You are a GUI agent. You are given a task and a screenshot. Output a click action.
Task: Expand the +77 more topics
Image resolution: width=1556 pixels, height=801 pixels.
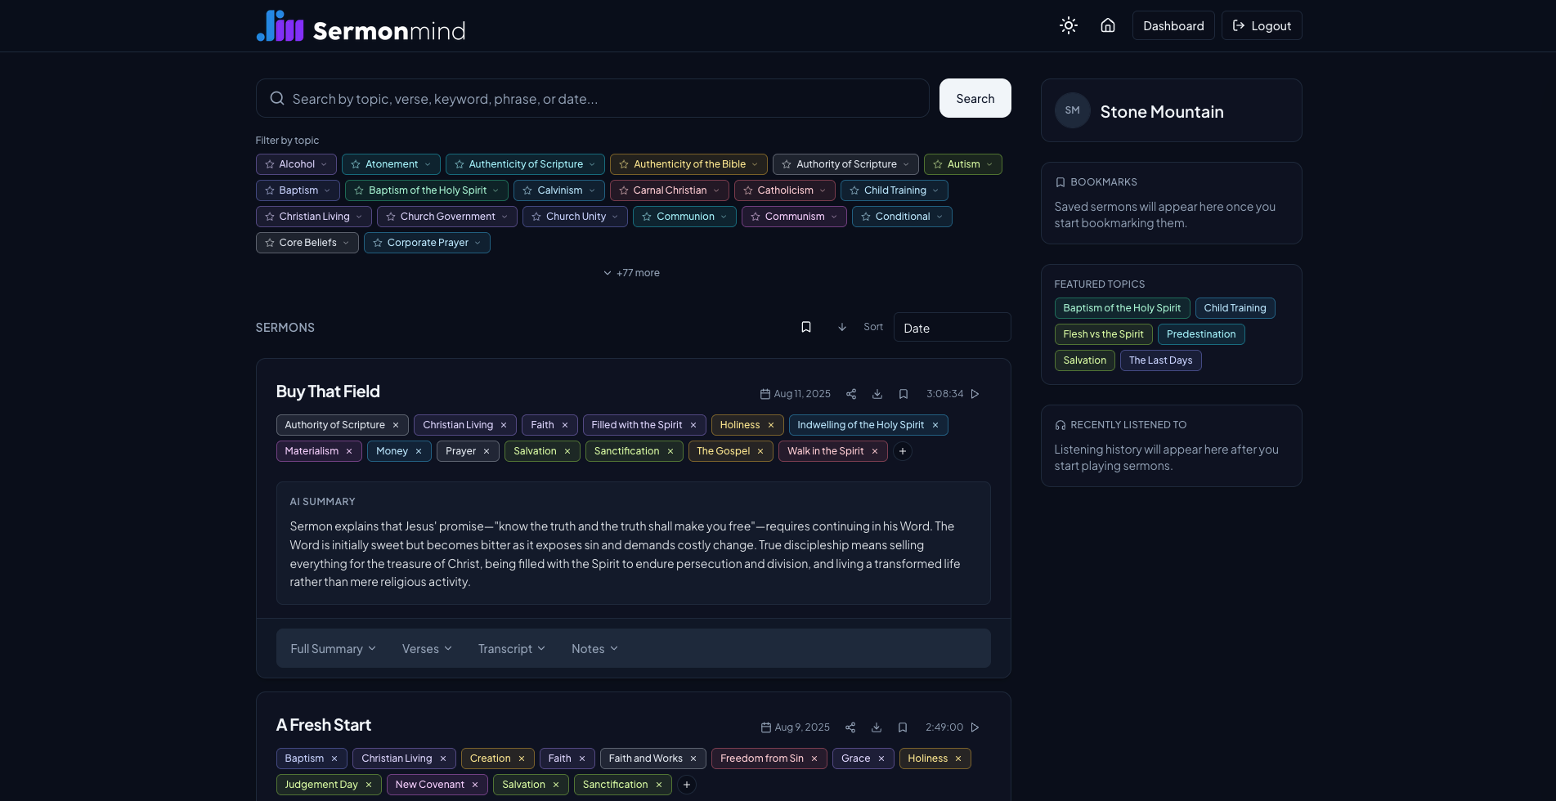631,273
